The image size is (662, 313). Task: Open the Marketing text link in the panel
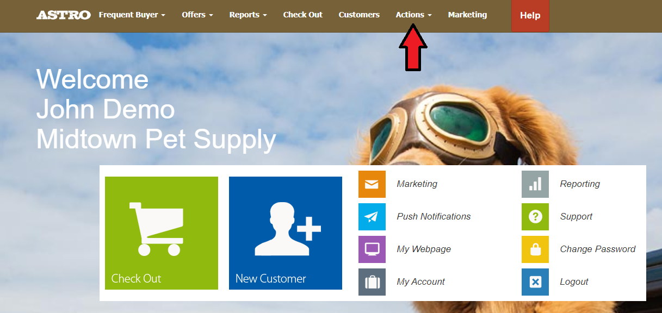[417, 184]
